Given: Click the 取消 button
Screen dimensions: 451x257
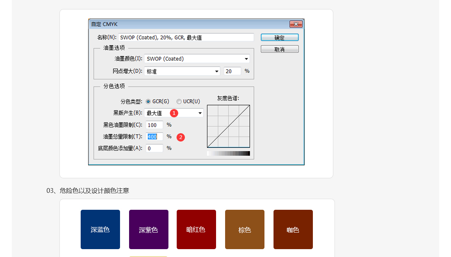Looking at the screenshot, I should click(x=279, y=49).
